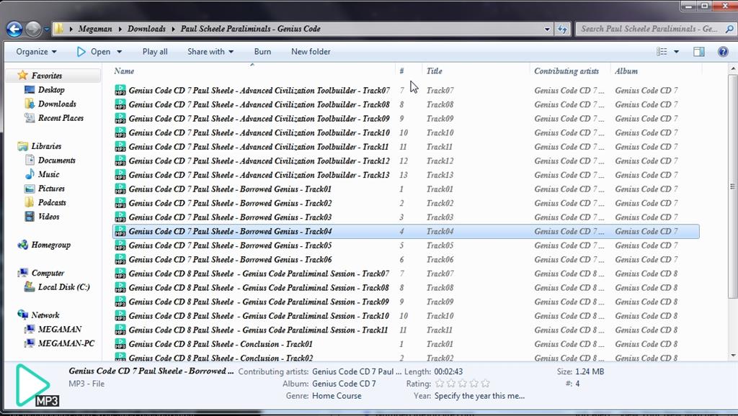Select Libraries in navigation pane

pyautogui.click(x=46, y=146)
